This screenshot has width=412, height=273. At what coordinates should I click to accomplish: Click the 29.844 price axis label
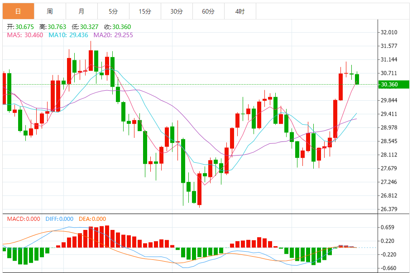(389, 100)
